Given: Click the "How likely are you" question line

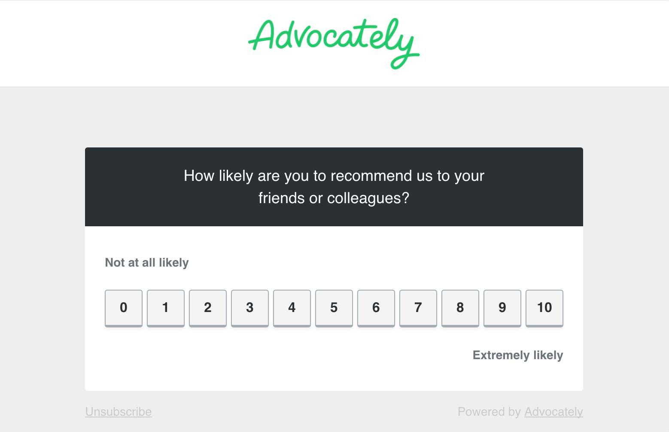Looking at the screenshot, I should (334, 176).
